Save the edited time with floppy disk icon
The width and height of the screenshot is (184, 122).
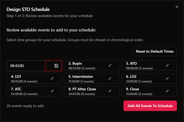56,66
